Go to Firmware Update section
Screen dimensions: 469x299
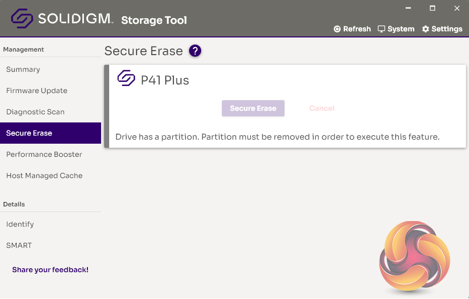[x=37, y=91]
